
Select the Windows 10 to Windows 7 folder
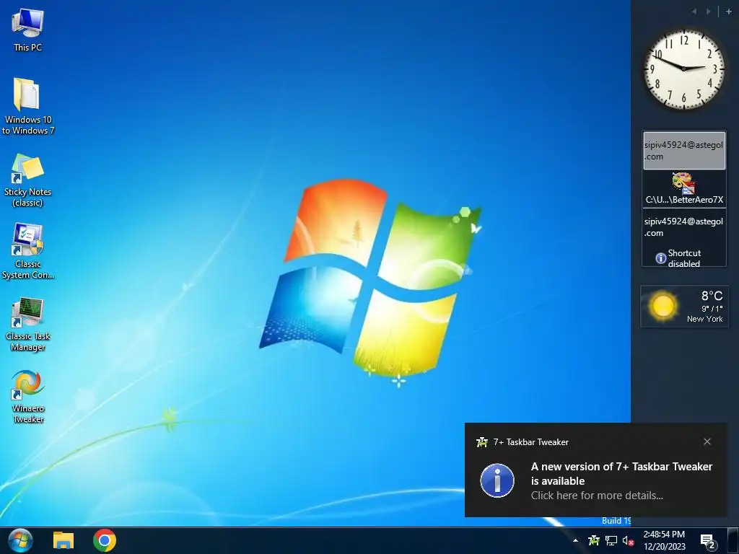click(x=28, y=107)
